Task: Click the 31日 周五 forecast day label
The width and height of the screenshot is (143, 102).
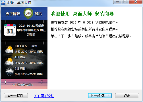Action: click(21, 46)
